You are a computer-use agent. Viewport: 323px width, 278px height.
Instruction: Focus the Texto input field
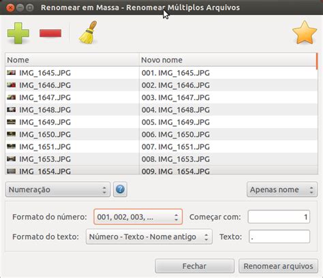[x=279, y=236]
